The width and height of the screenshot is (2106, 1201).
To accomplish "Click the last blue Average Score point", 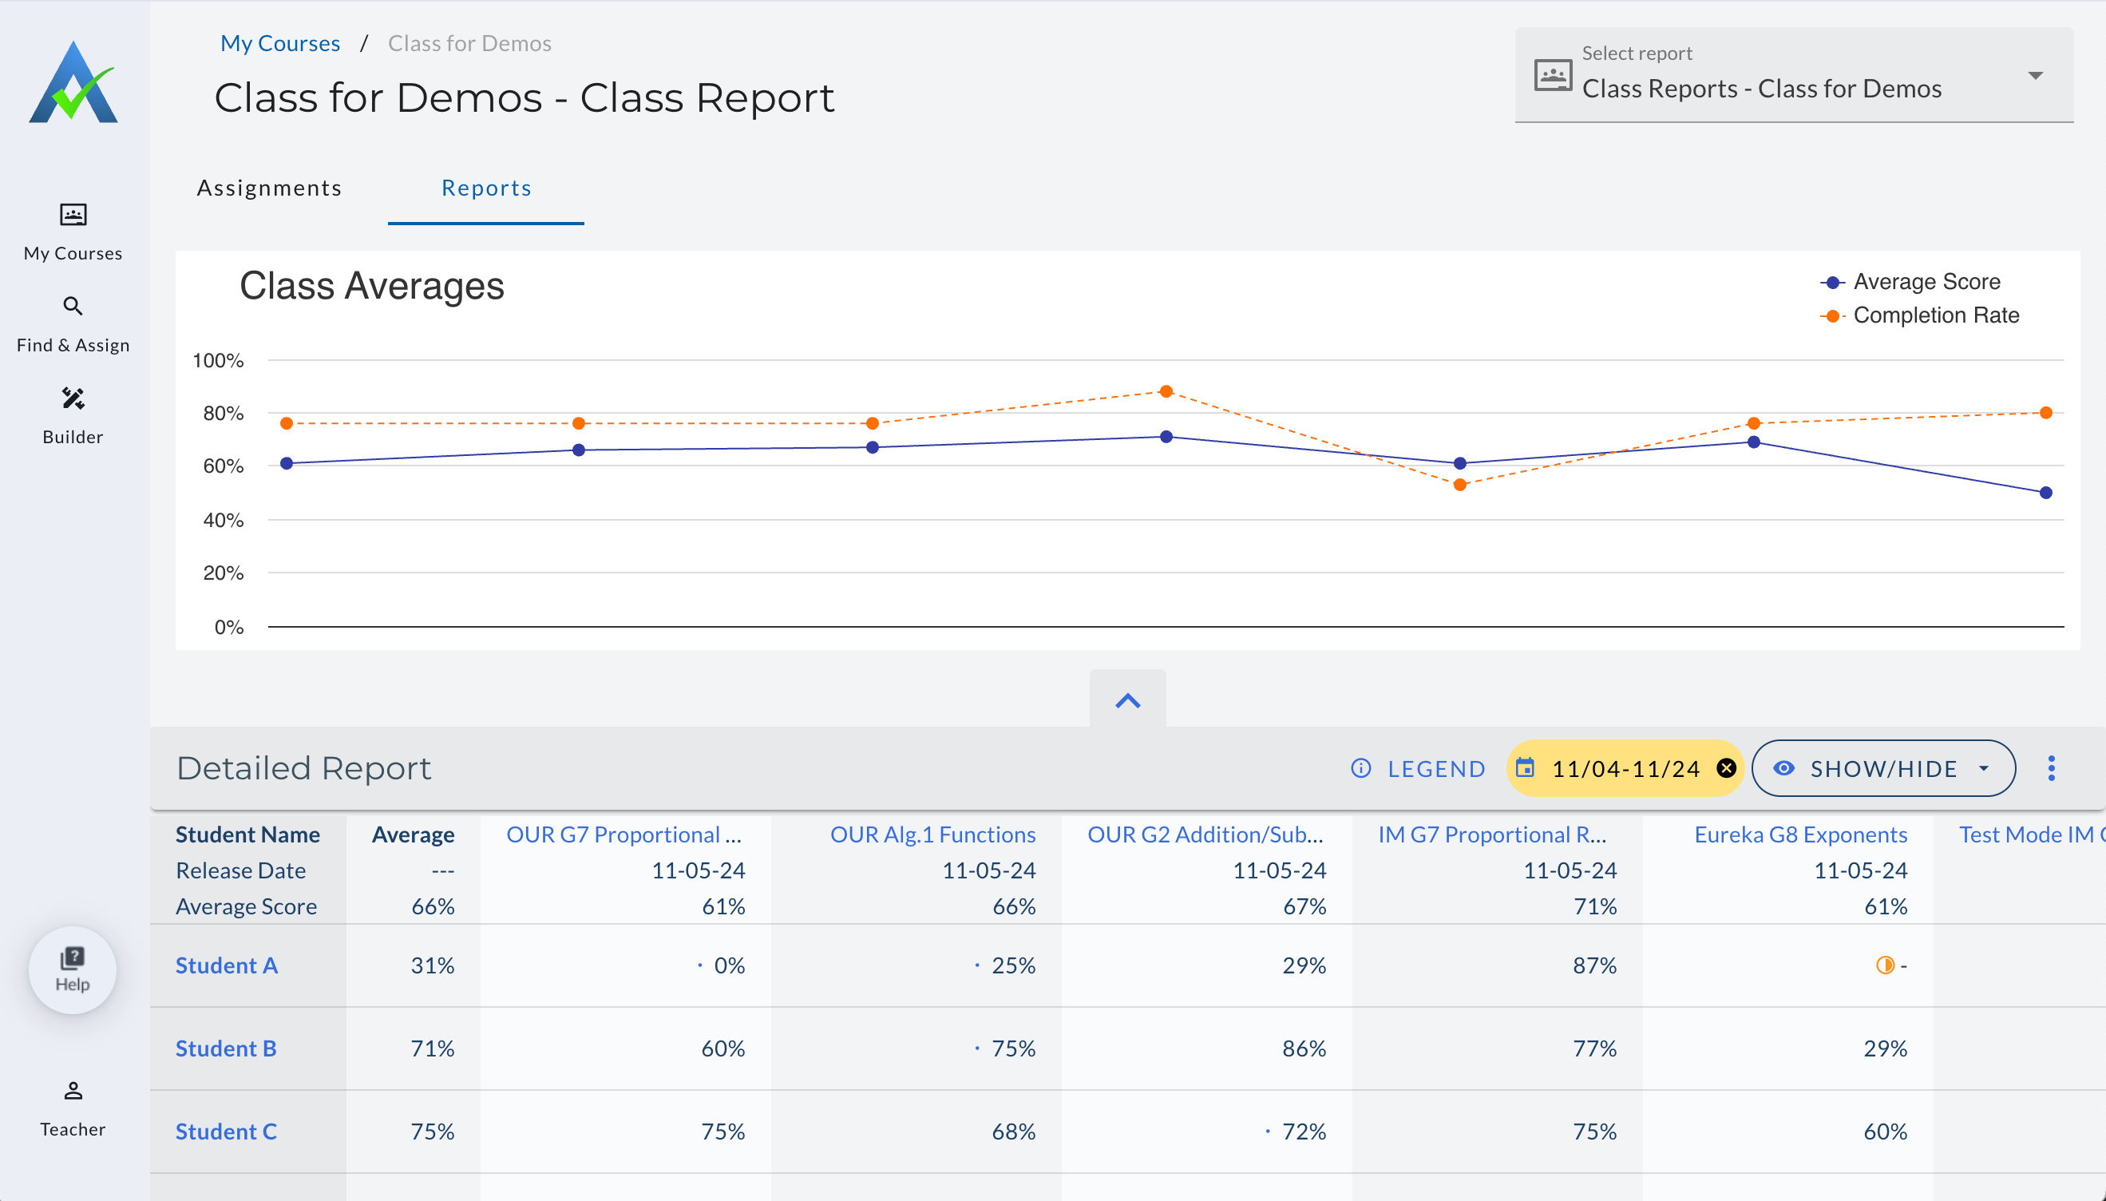I will [2046, 493].
